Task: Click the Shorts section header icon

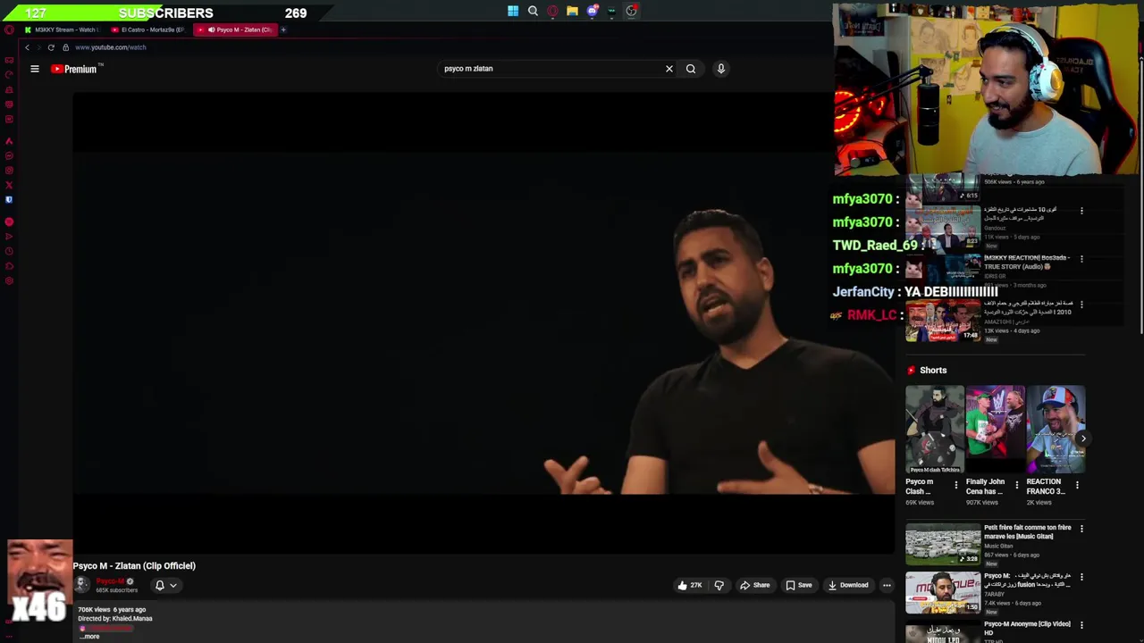Action: 911,371
